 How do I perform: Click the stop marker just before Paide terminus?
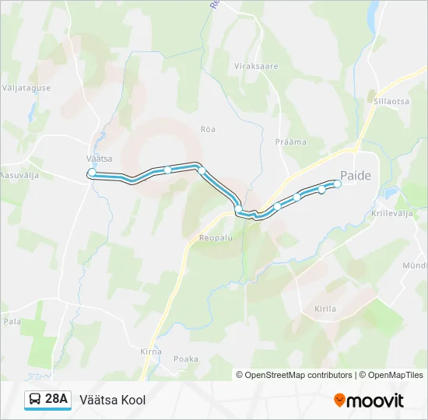pos(322,190)
